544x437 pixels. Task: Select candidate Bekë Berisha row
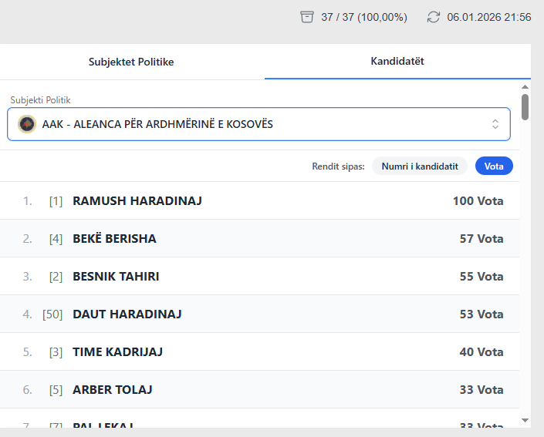point(114,239)
